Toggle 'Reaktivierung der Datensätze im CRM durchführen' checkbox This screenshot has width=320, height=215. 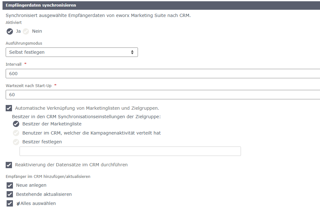click(x=9, y=165)
